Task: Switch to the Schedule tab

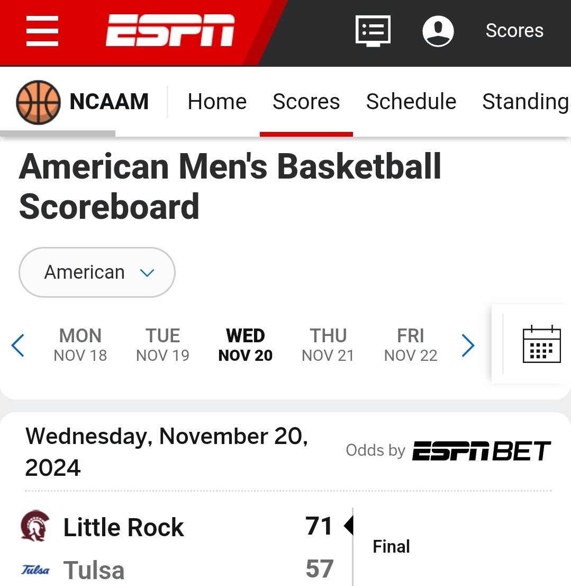Action: 411,101
